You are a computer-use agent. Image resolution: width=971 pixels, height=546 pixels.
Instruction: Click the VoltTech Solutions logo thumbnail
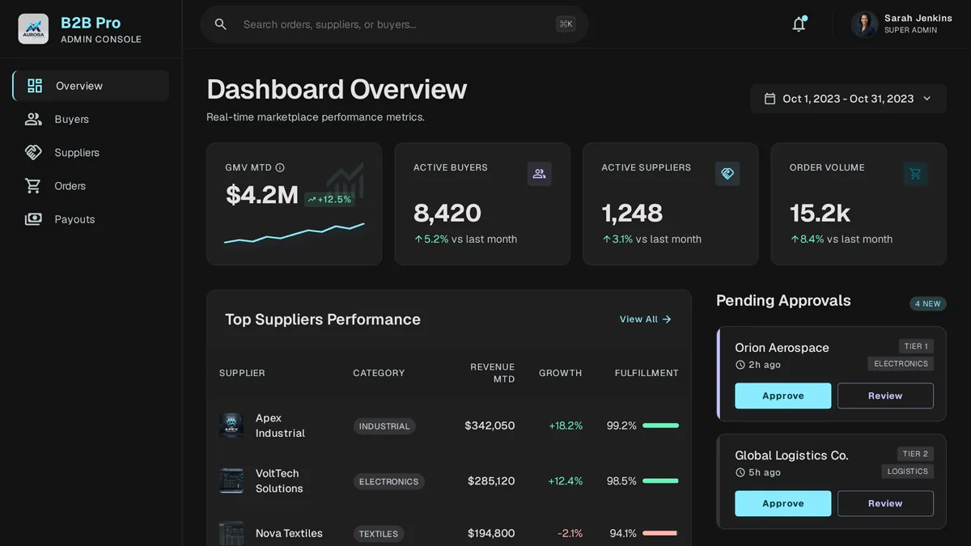click(231, 480)
